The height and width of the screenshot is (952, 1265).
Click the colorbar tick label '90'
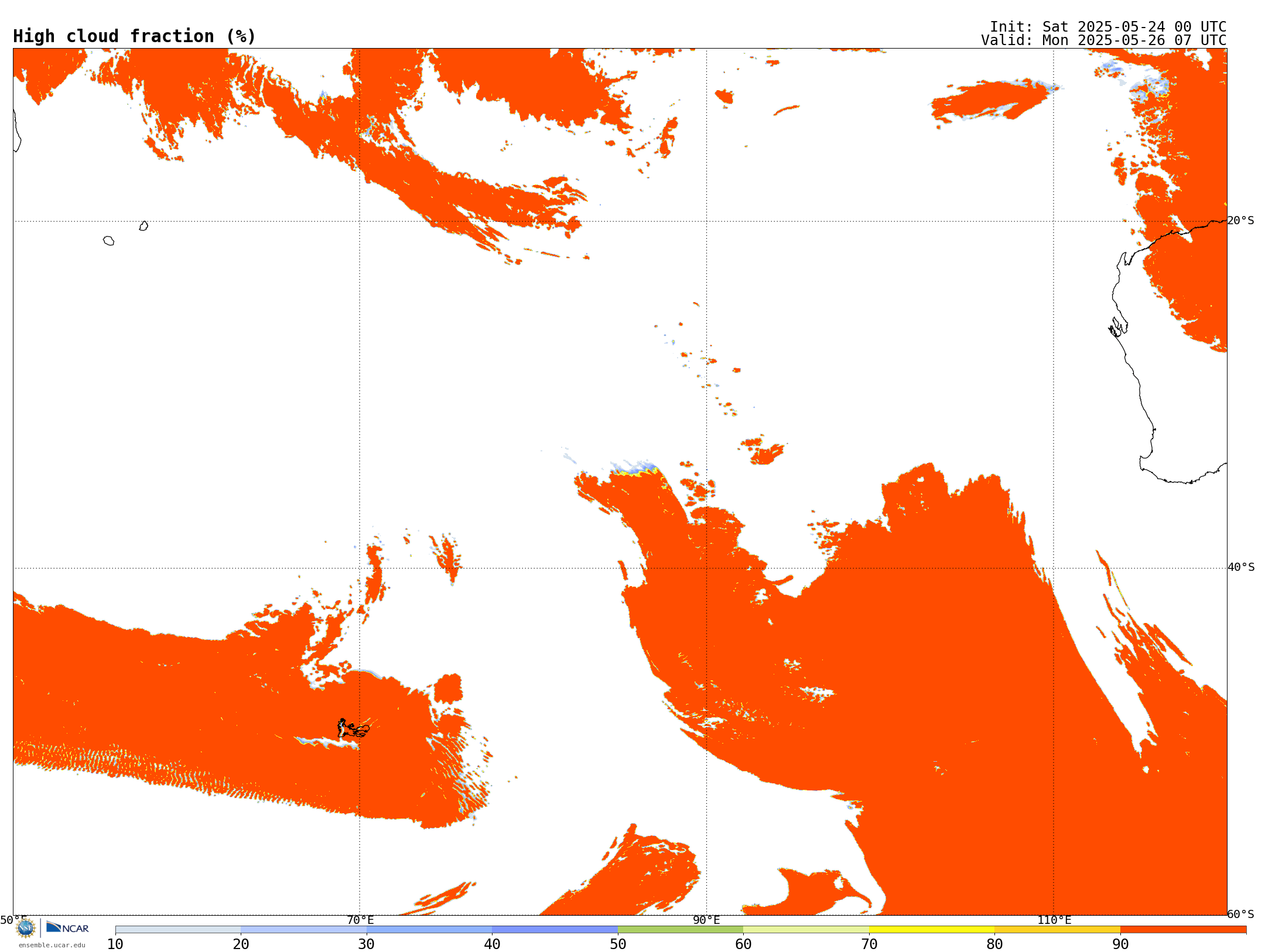(1120, 944)
